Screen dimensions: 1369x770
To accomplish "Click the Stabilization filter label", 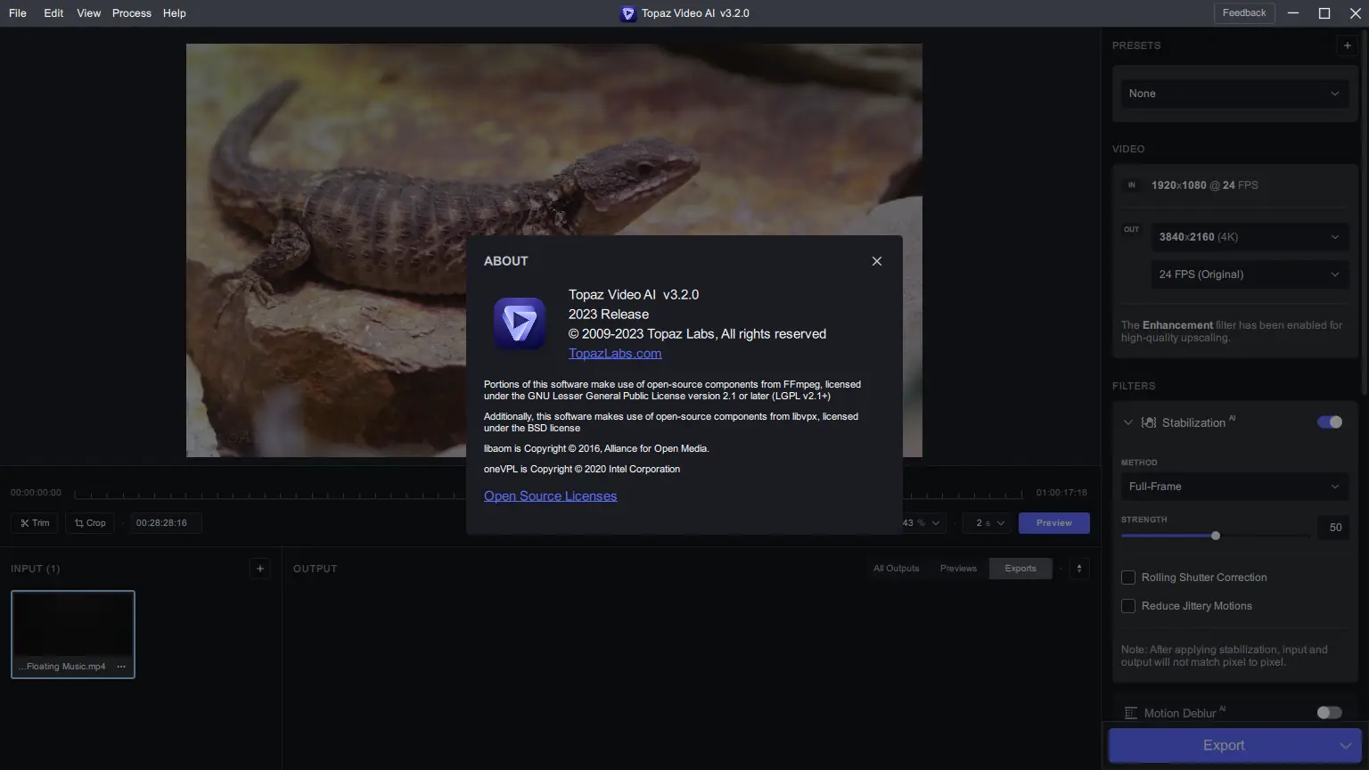I will 1193,422.
